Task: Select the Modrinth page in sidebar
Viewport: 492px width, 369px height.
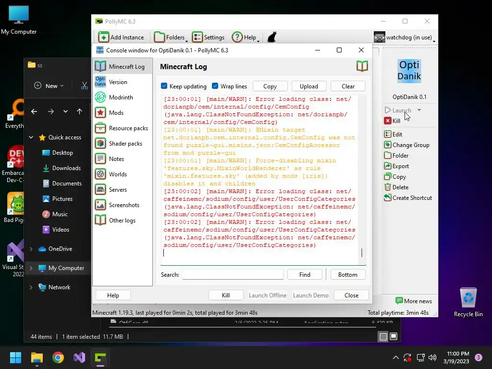Action: tap(123, 97)
